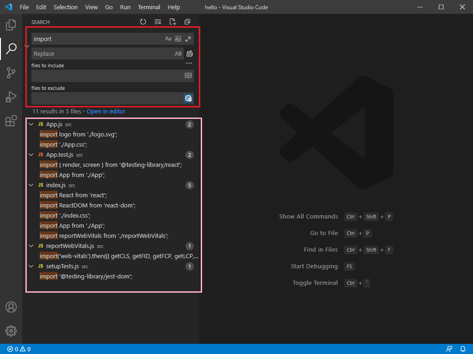Select the App.js file result row
The height and width of the screenshot is (354, 473).
pos(112,124)
